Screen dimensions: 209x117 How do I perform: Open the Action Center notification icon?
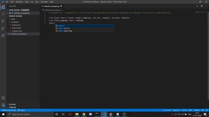point(205,114)
